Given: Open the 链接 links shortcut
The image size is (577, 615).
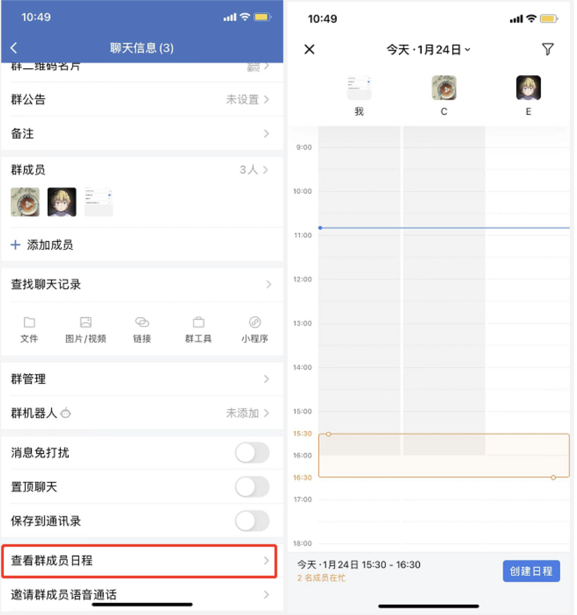Looking at the screenshot, I should click(142, 331).
